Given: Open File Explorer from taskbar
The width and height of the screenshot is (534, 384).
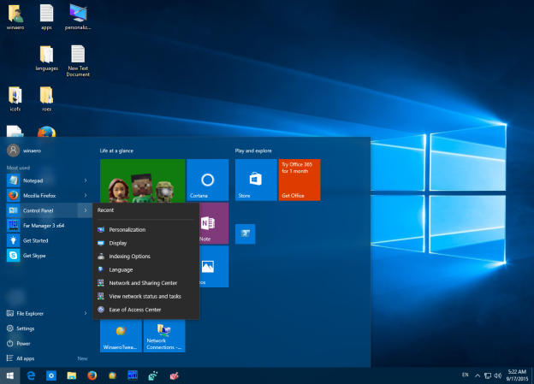Looking at the screenshot, I should (72, 375).
